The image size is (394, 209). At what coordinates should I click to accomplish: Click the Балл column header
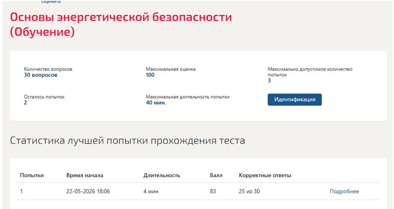[x=216, y=175]
